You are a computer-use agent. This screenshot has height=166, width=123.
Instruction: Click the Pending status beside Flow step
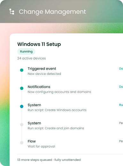121,141
